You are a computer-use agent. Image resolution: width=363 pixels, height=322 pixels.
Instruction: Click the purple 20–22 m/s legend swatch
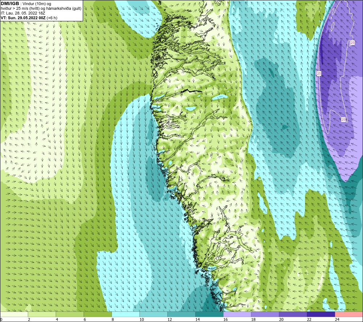(x=293, y=314)
